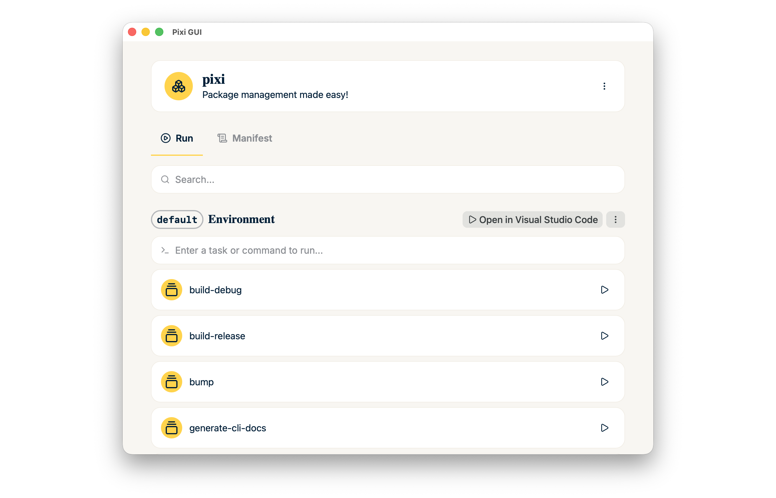Switch to the Run tab

click(177, 138)
